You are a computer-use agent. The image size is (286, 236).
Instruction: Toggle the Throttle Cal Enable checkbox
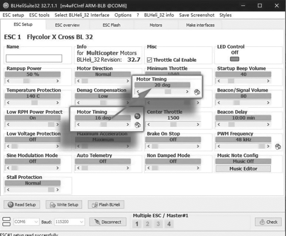150,60
